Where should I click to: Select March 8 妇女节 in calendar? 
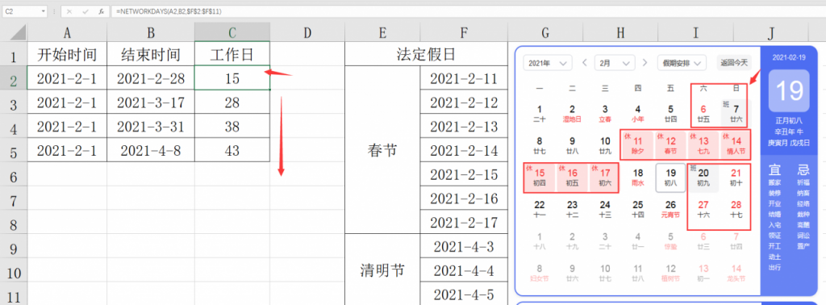click(540, 273)
